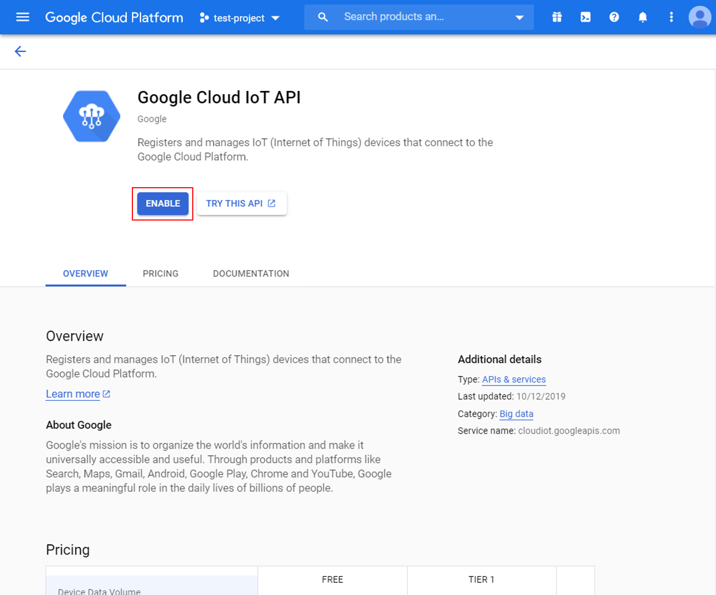Click the Google Cloud IoT hexagon logo
This screenshot has height=595, width=716.
point(92,116)
